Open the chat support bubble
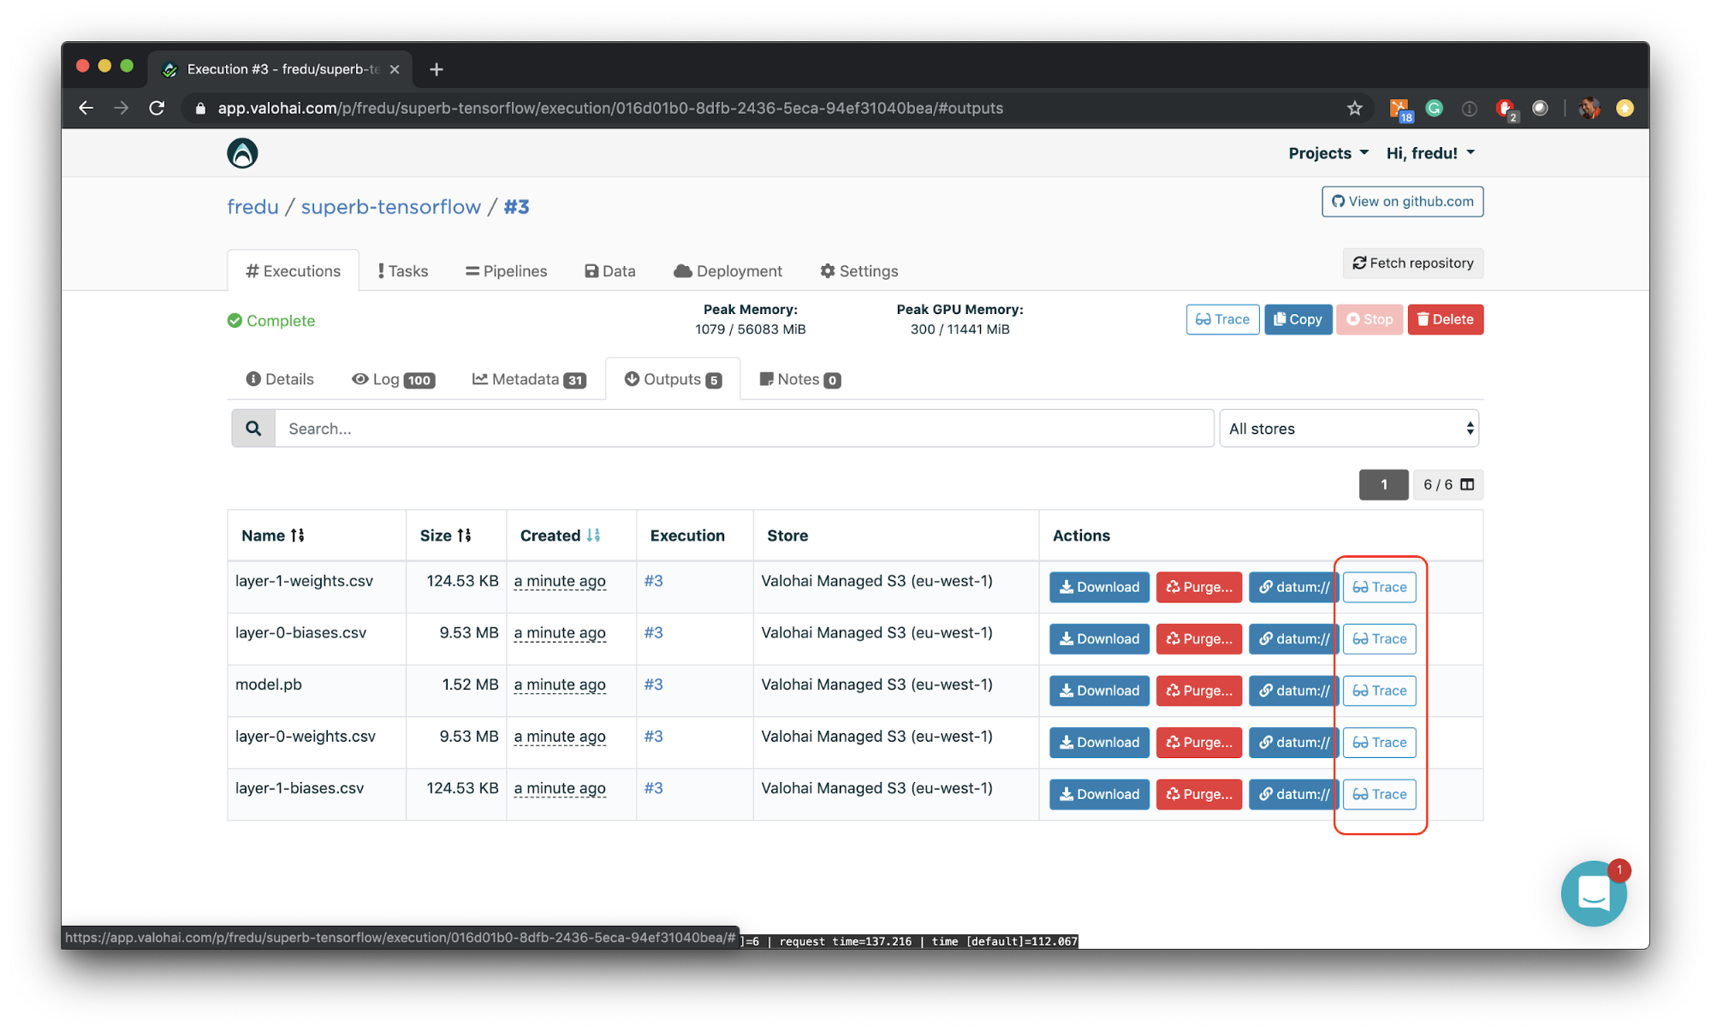Screen dimensions: 1711x1031 coord(1594,893)
